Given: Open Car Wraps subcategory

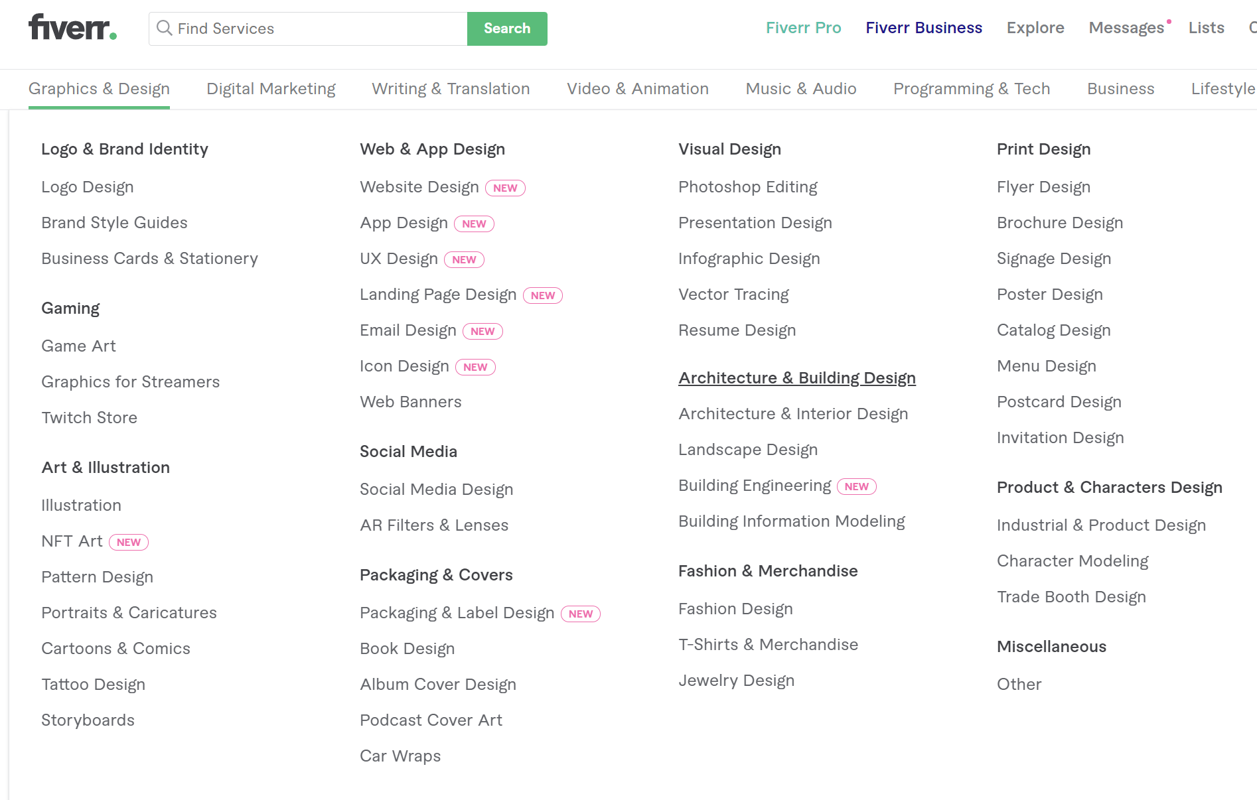Looking at the screenshot, I should point(400,756).
